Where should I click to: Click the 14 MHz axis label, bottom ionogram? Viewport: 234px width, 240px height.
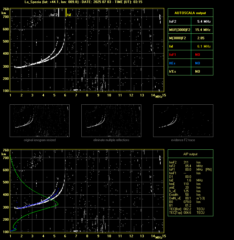[153, 236]
